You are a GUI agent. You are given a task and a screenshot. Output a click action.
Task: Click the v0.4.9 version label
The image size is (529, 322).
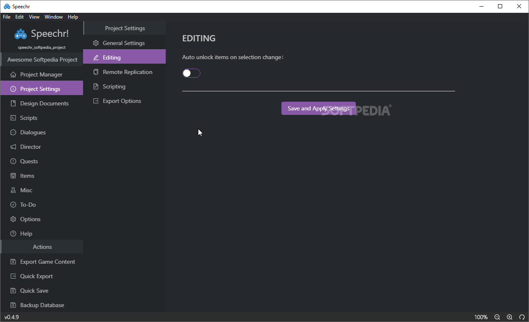click(12, 317)
